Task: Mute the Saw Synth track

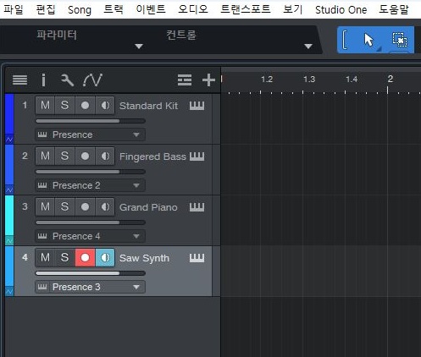Action: 45,257
